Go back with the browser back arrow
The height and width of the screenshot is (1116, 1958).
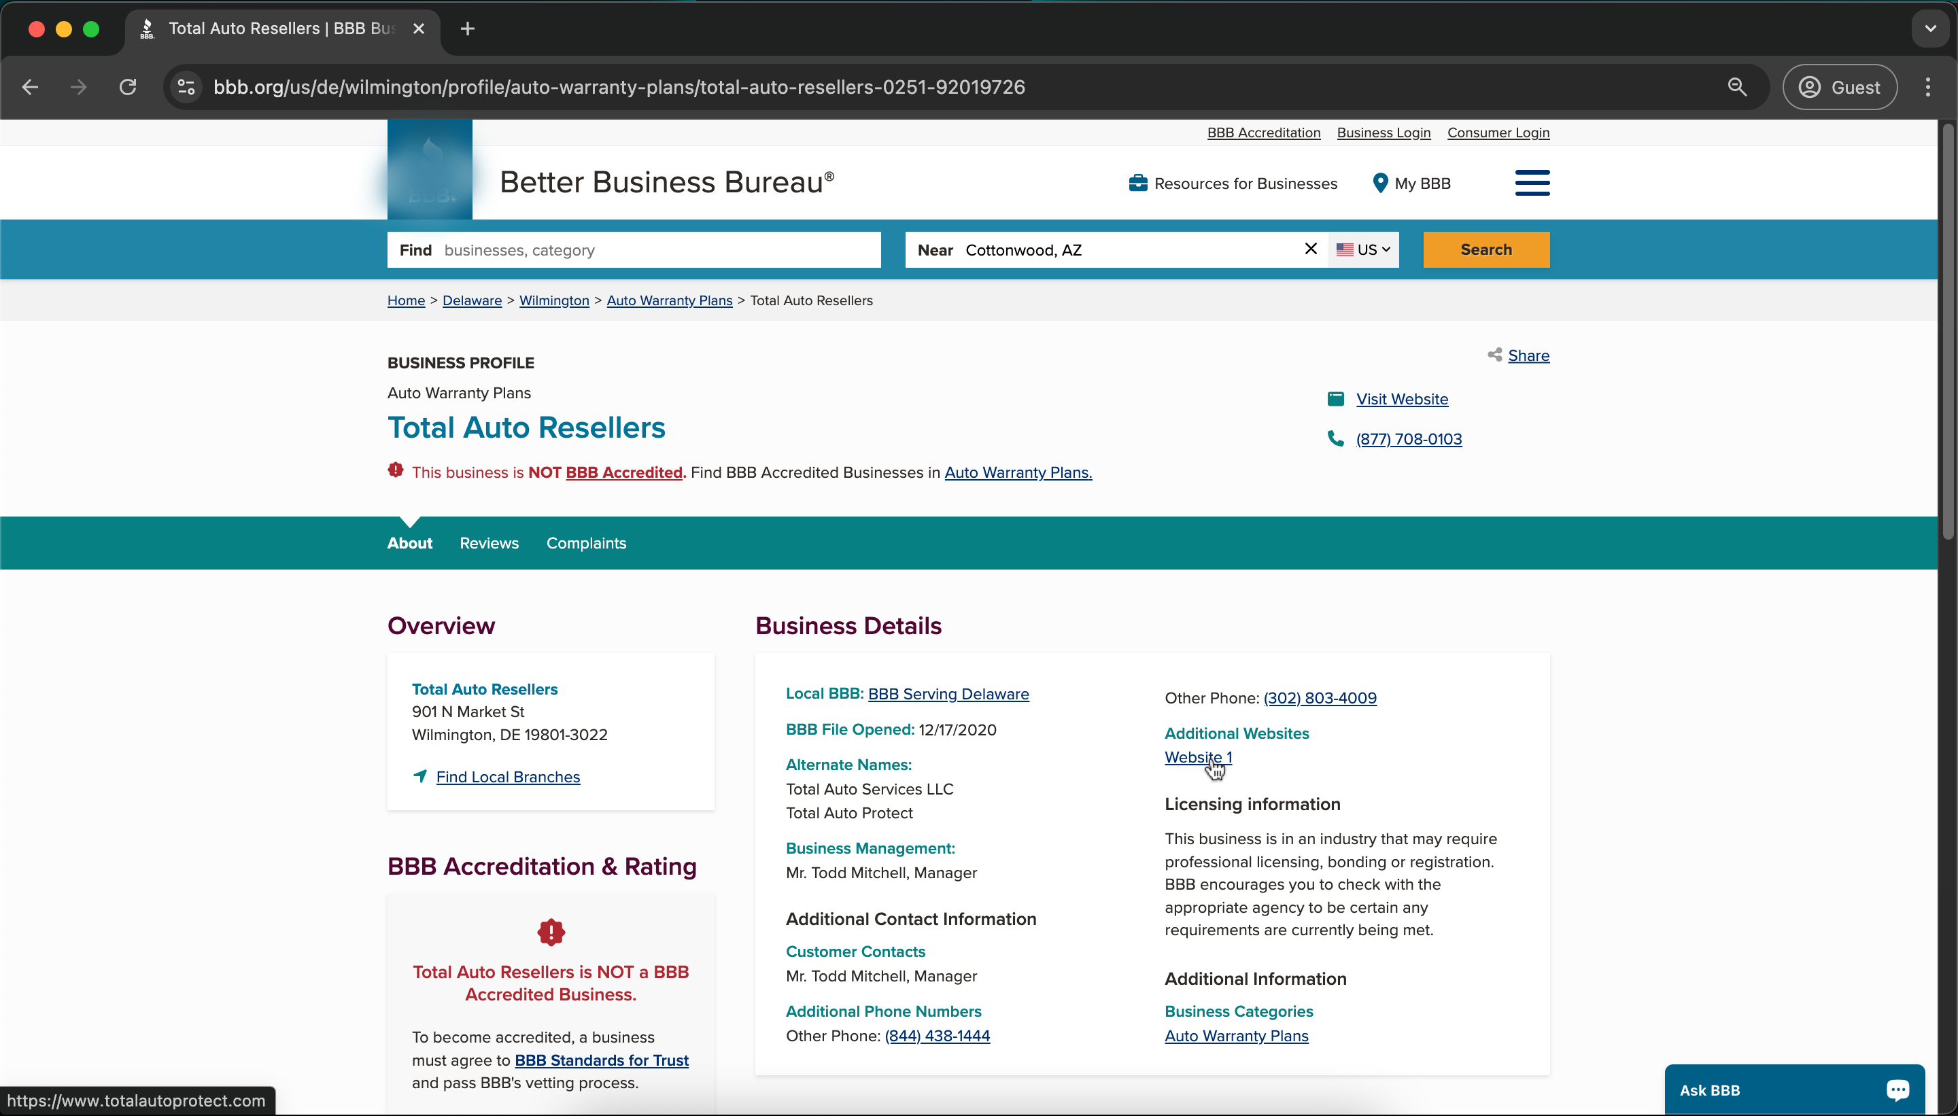click(x=30, y=88)
